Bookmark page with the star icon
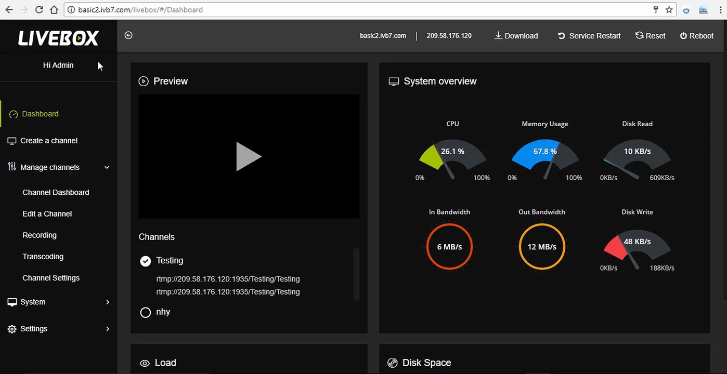727x374 pixels. pos(669,9)
